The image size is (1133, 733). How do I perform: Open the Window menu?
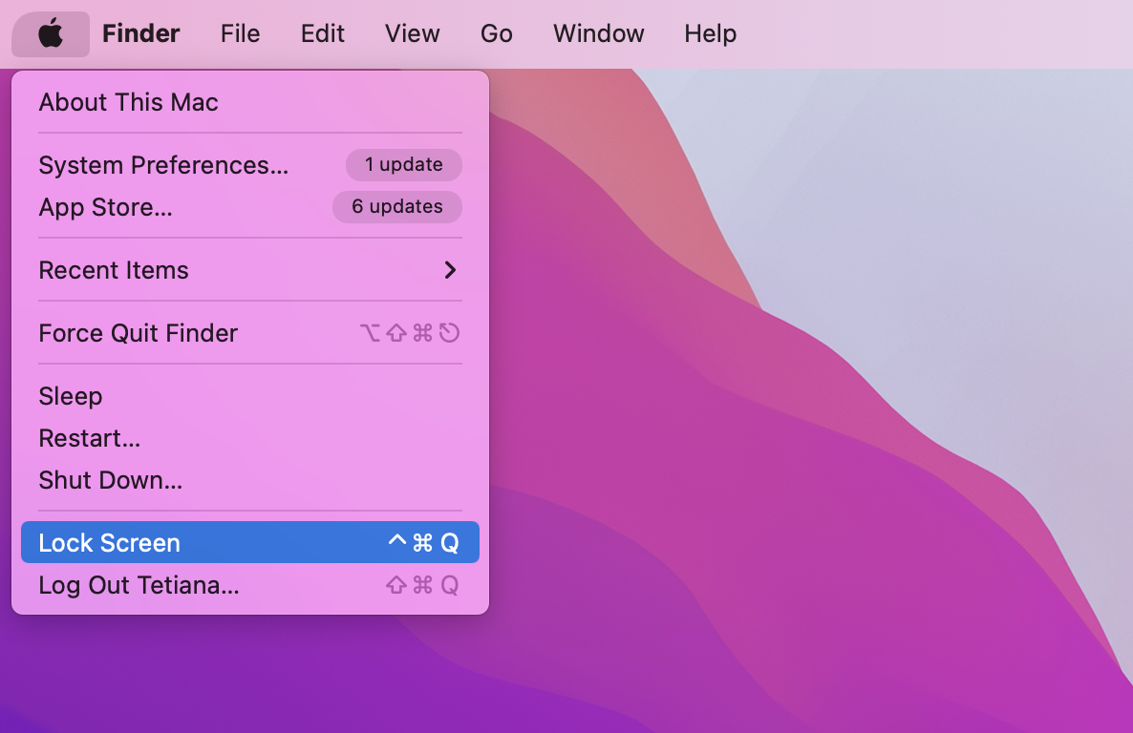(x=598, y=34)
